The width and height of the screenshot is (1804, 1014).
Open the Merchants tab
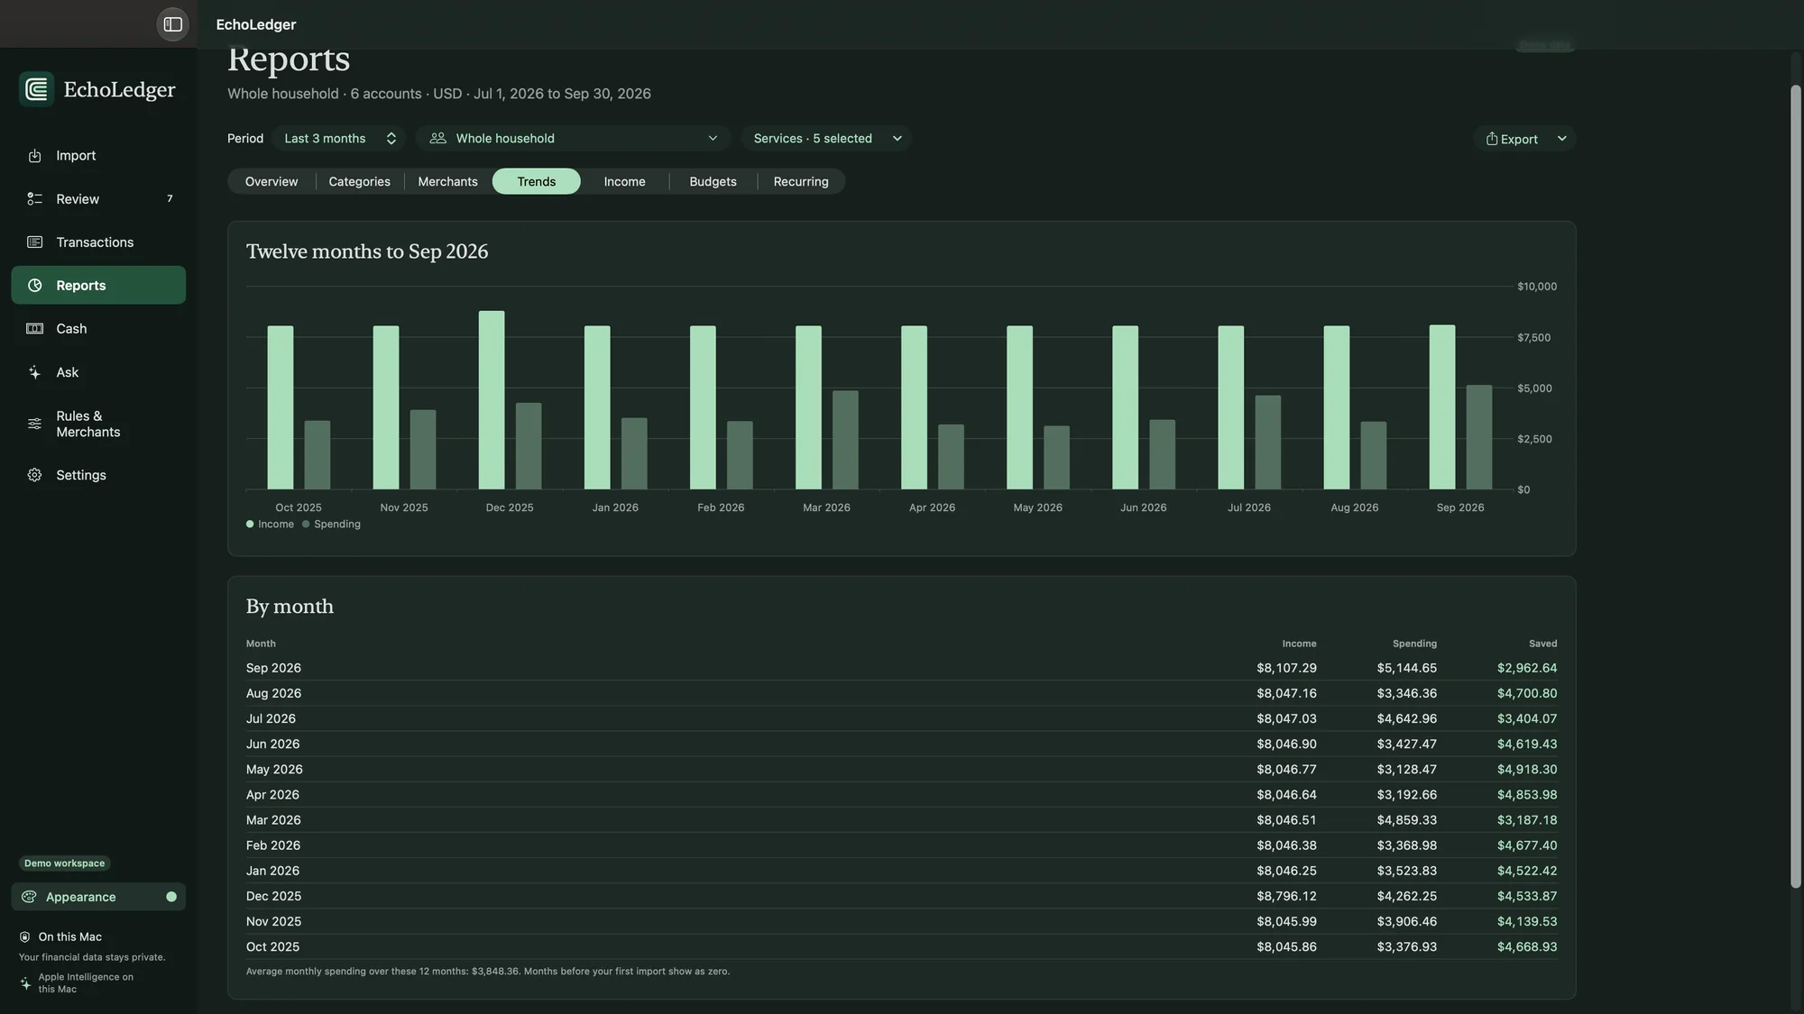[x=447, y=181]
